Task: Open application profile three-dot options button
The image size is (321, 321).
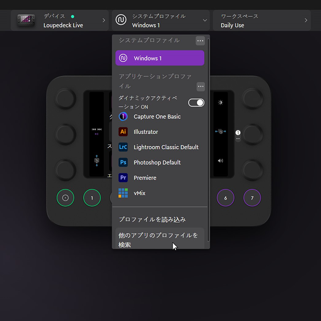Action: [201, 86]
